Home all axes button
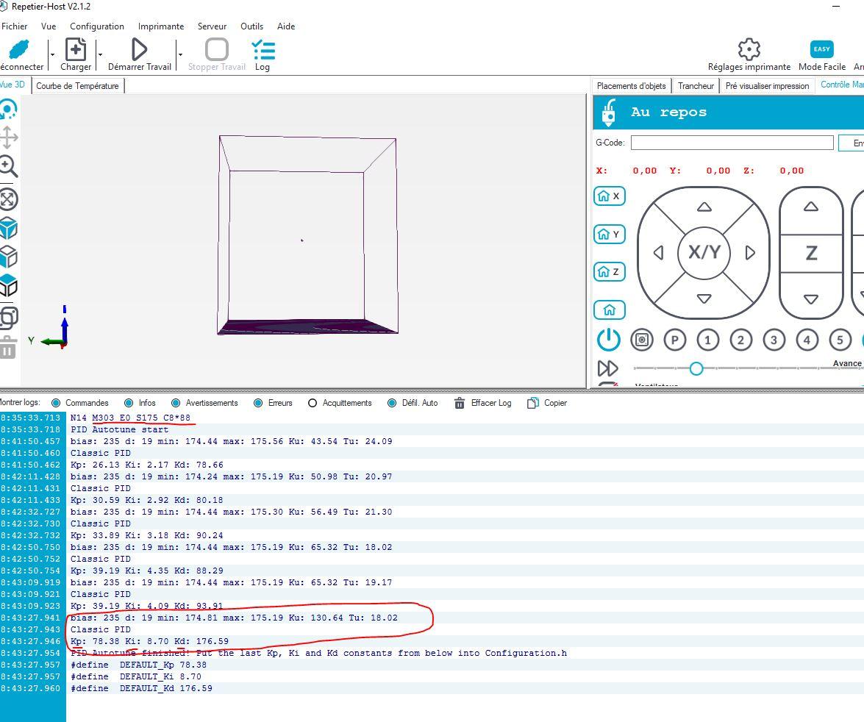 (x=609, y=310)
